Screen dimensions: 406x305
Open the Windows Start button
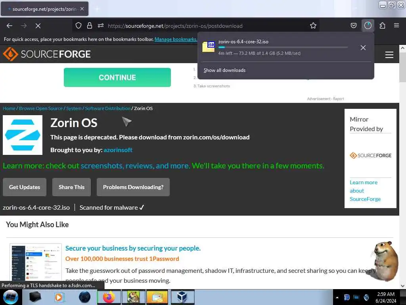click(11, 297)
